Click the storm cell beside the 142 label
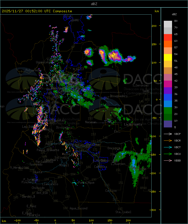Viewport: 188px width, 224px height. click(x=89, y=52)
